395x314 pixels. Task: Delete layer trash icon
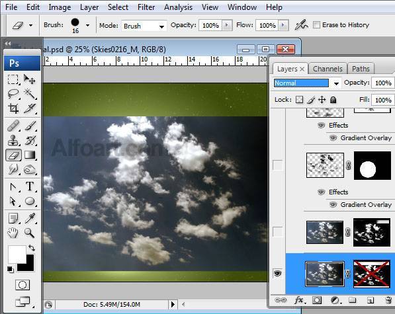tap(388, 300)
